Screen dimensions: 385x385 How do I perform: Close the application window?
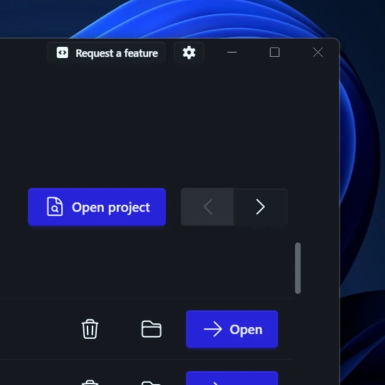tap(318, 52)
